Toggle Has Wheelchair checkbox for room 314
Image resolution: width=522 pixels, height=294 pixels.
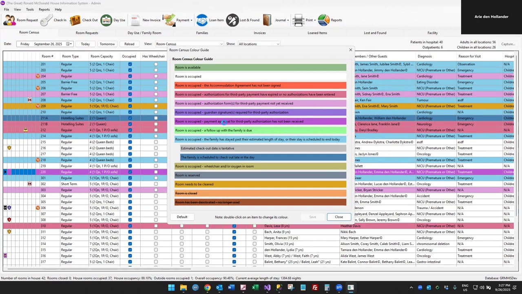(156, 244)
